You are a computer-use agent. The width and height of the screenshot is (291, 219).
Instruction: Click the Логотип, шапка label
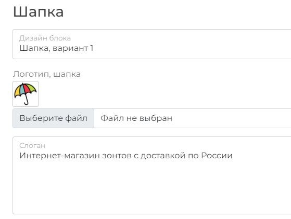pos(47,74)
